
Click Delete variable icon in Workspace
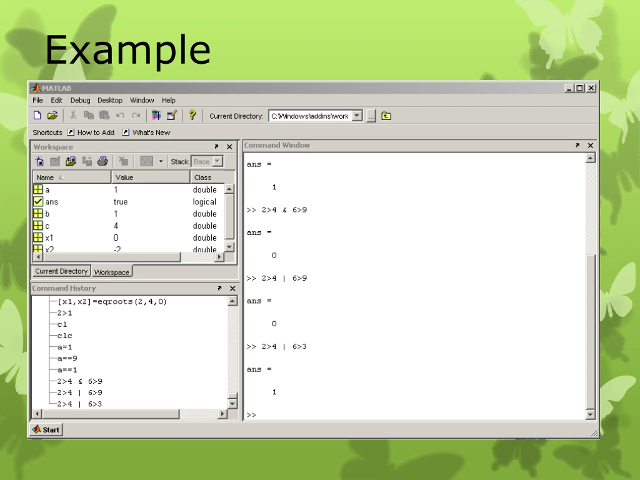pyautogui.click(x=123, y=161)
